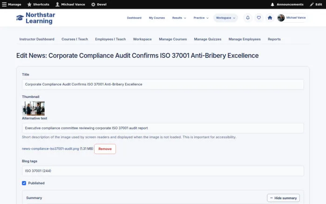Image resolution: width=326 pixels, height=204 pixels.
Task: Expand the Workspace dropdown in header
Action: [x=225, y=18]
